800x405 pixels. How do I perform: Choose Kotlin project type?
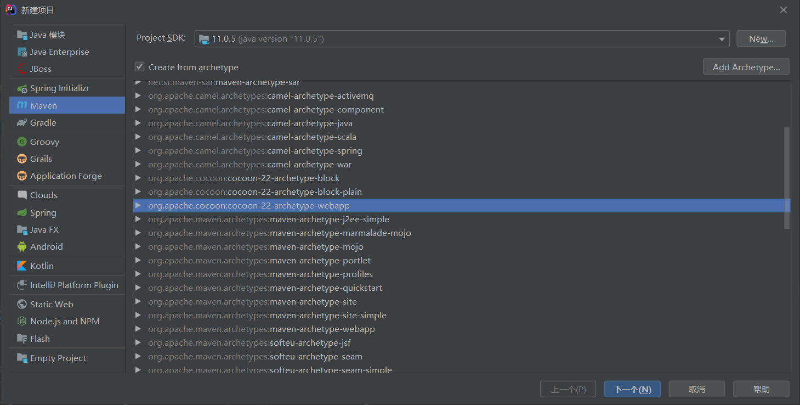(67, 266)
